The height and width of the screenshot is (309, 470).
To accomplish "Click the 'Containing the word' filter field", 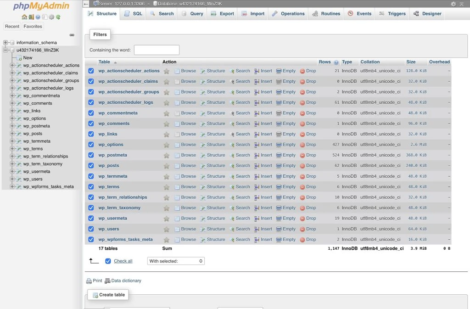I will 156,50.
